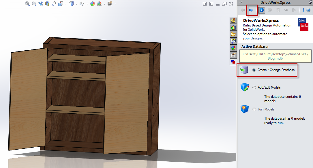Open the View Orientation dropdown arrow
Viewport: 313px width, 168px height.
click(x=66, y=4)
